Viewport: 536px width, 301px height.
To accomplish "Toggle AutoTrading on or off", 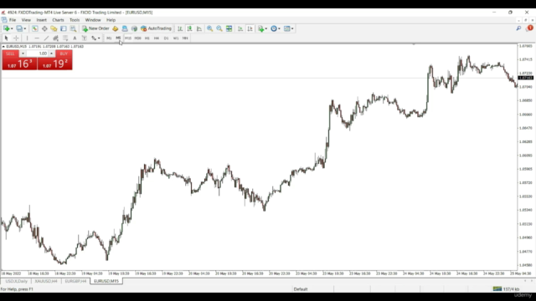I will pos(156,28).
